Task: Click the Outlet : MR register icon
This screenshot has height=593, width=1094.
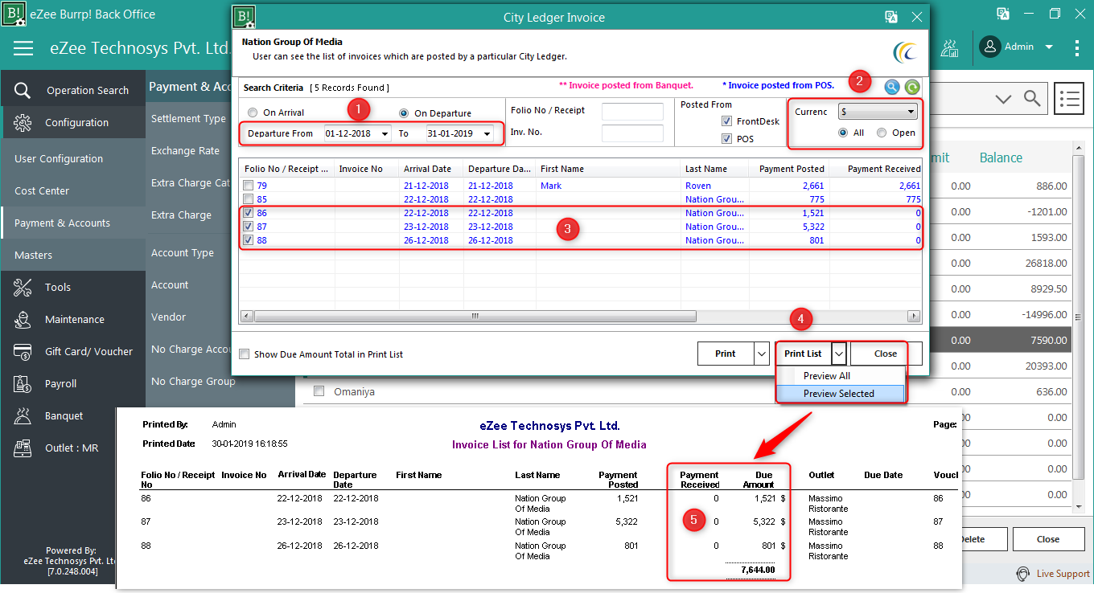Action: [x=23, y=448]
